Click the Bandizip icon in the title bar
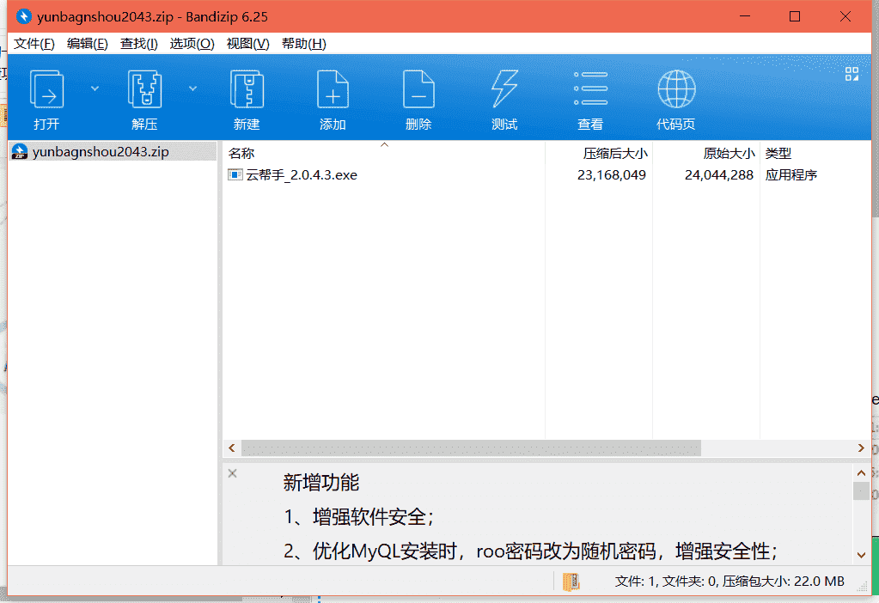Viewport: 879px width, 603px height. click(23, 16)
